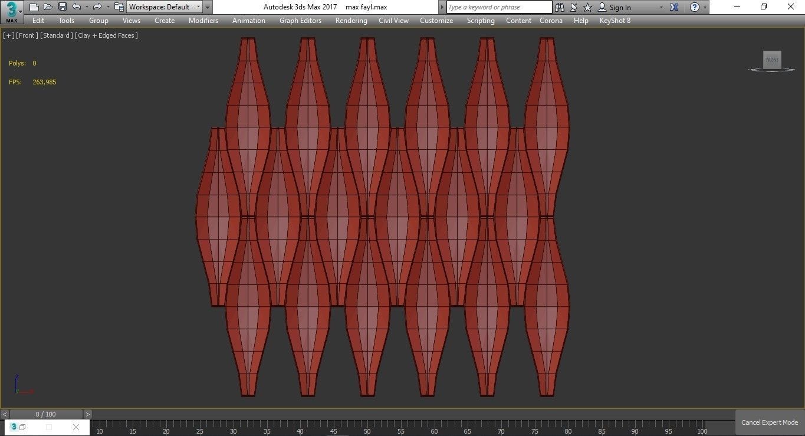Click the FPS: 263,985 statistic text
This screenshot has height=436, width=805.
coord(32,82)
